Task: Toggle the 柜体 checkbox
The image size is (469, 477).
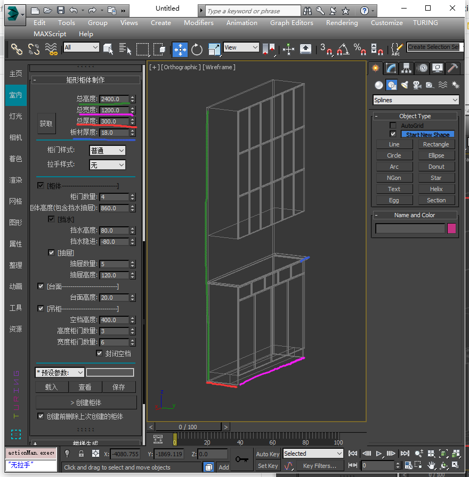Action: (41, 185)
